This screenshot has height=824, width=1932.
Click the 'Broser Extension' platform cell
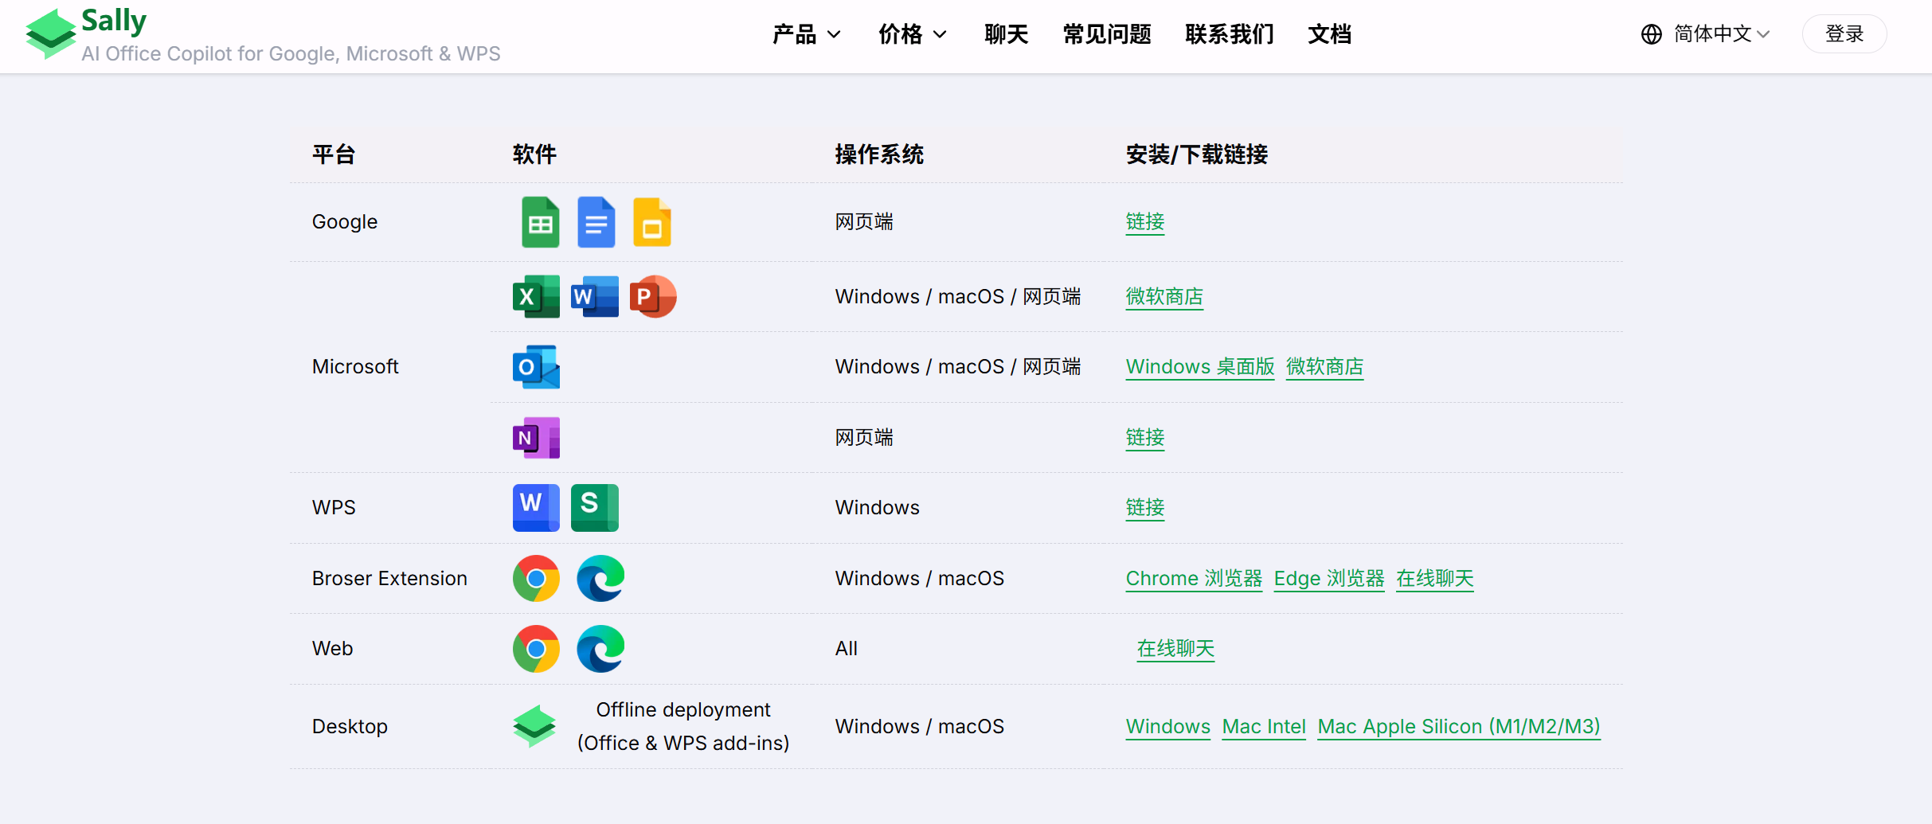(x=389, y=579)
